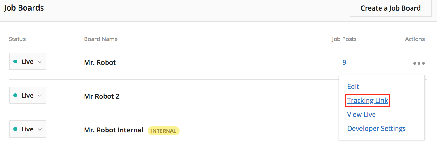Click the green status dot for Mr Robot 2
The width and height of the screenshot is (437, 142).
point(15,96)
